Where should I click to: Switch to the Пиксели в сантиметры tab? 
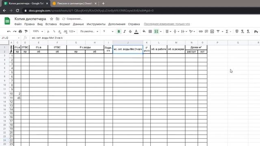tap(75, 4)
